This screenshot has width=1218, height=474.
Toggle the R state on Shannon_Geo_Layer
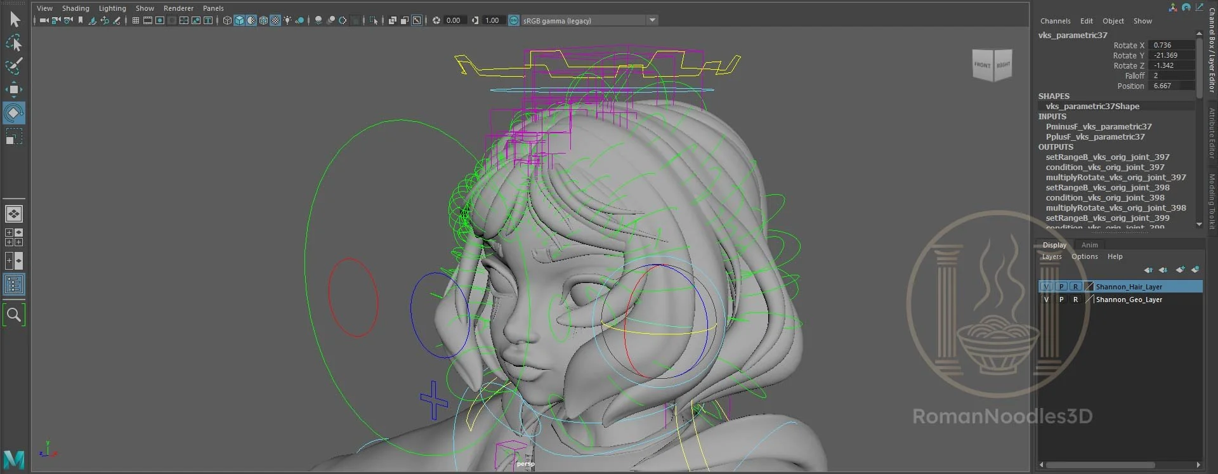coord(1076,300)
